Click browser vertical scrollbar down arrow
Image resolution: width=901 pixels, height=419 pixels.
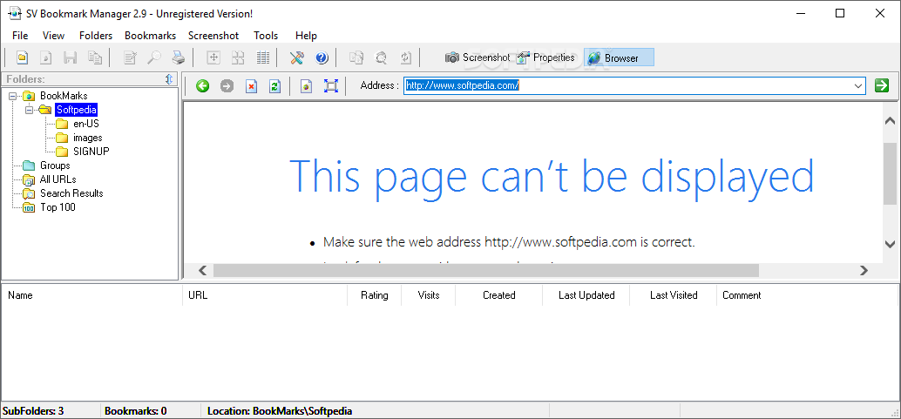890,243
